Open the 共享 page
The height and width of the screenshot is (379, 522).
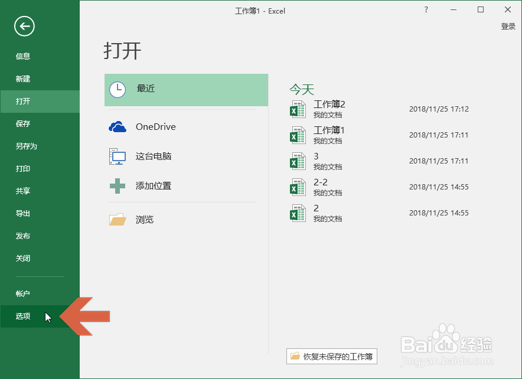(40, 191)
